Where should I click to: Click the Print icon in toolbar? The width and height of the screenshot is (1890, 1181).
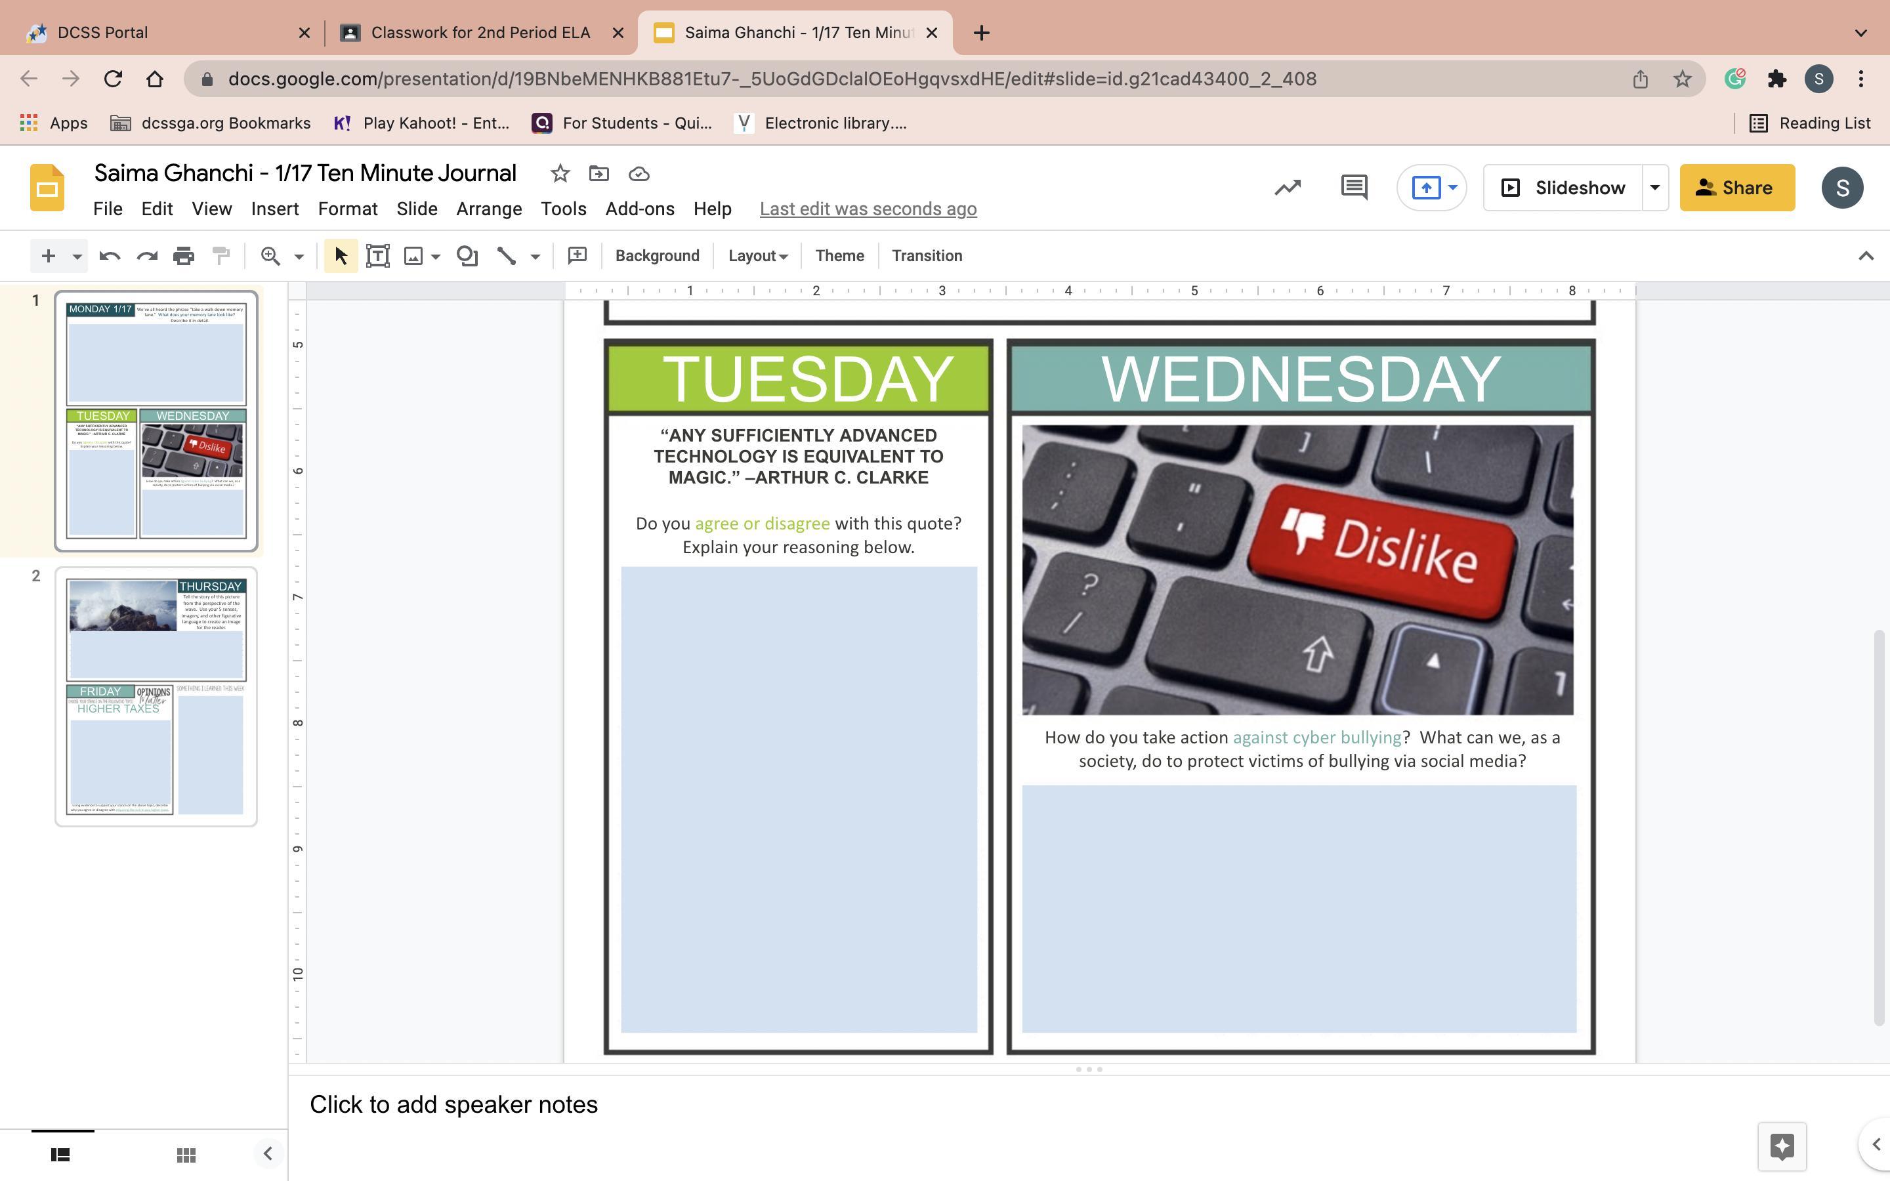tap(184, 256)
